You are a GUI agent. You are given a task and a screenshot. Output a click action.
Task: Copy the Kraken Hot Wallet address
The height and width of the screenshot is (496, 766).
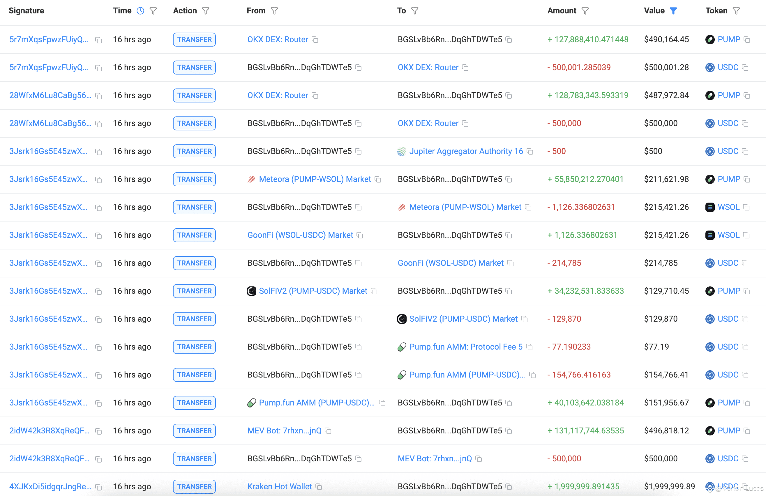[x=319, y=487]
